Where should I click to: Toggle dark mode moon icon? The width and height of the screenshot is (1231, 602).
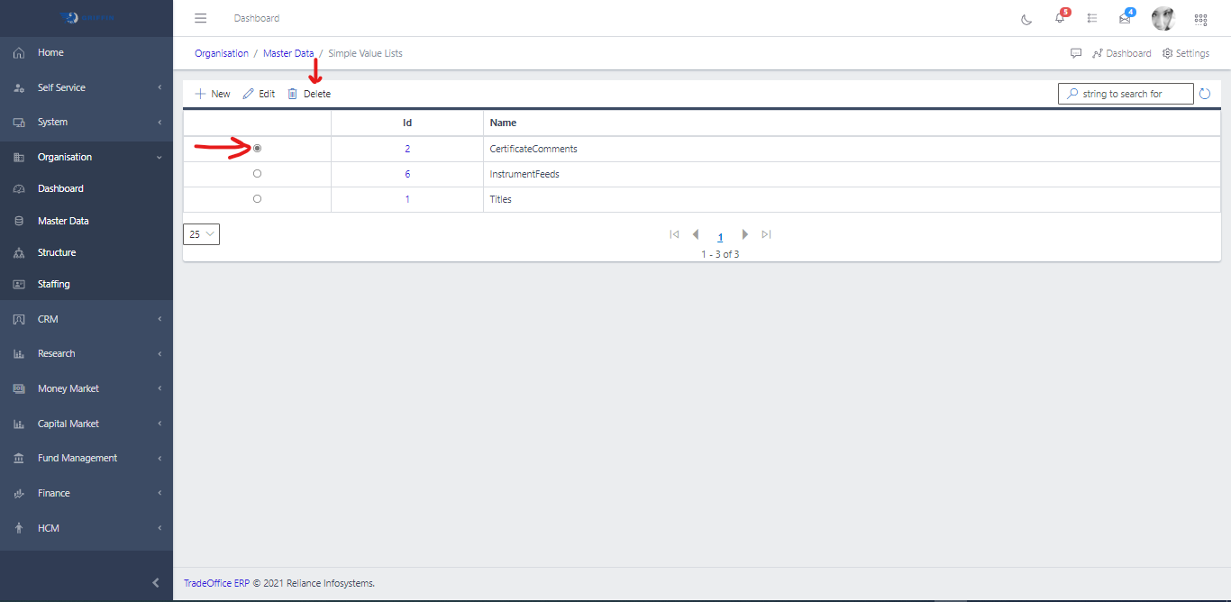click(x=1026, y=19)
